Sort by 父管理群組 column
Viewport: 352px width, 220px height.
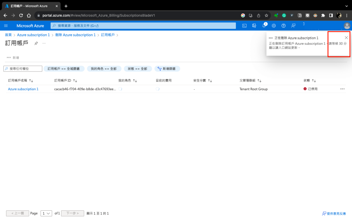(x=250, y=80)
